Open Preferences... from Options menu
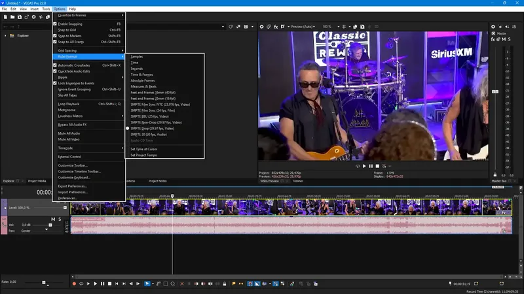The height and width of the screenshot is (294, 524). coord(67,198)
